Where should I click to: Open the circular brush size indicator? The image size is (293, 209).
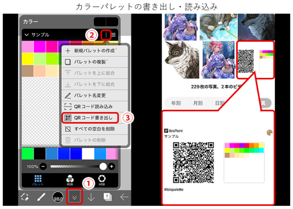click(58, 197)
